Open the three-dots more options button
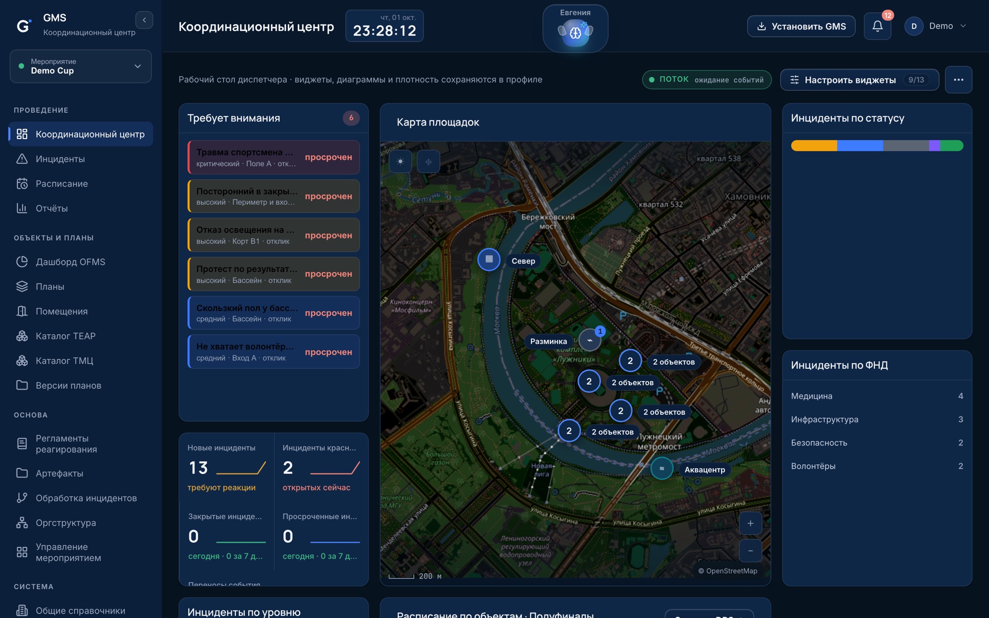989x618 pixels. 958,80
